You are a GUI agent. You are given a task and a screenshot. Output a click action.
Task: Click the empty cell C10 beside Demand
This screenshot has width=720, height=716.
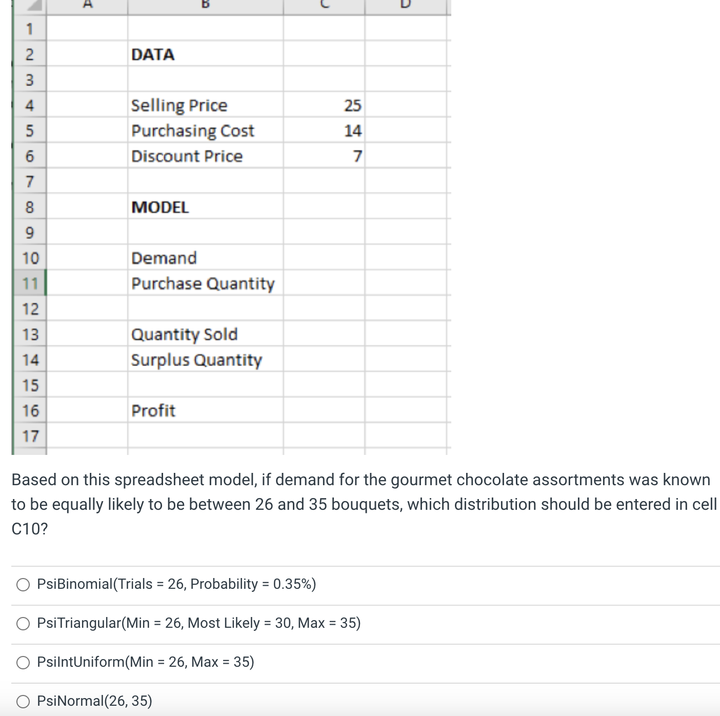323,258
